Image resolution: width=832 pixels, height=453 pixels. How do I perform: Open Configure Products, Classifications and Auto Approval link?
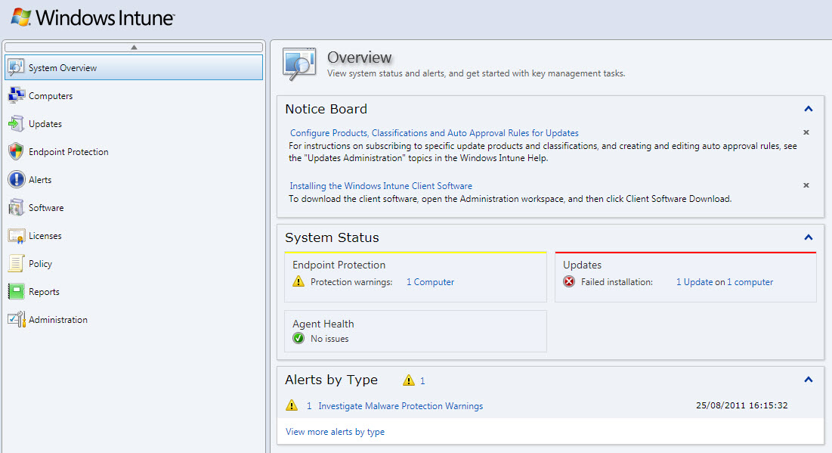[434, 133]
